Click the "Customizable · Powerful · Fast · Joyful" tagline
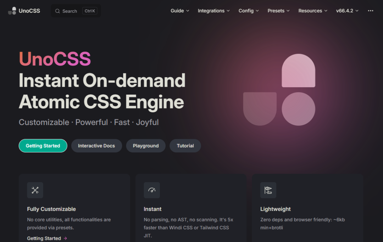The height and width of the screenshot is (242, 383). tap(89, 122)
